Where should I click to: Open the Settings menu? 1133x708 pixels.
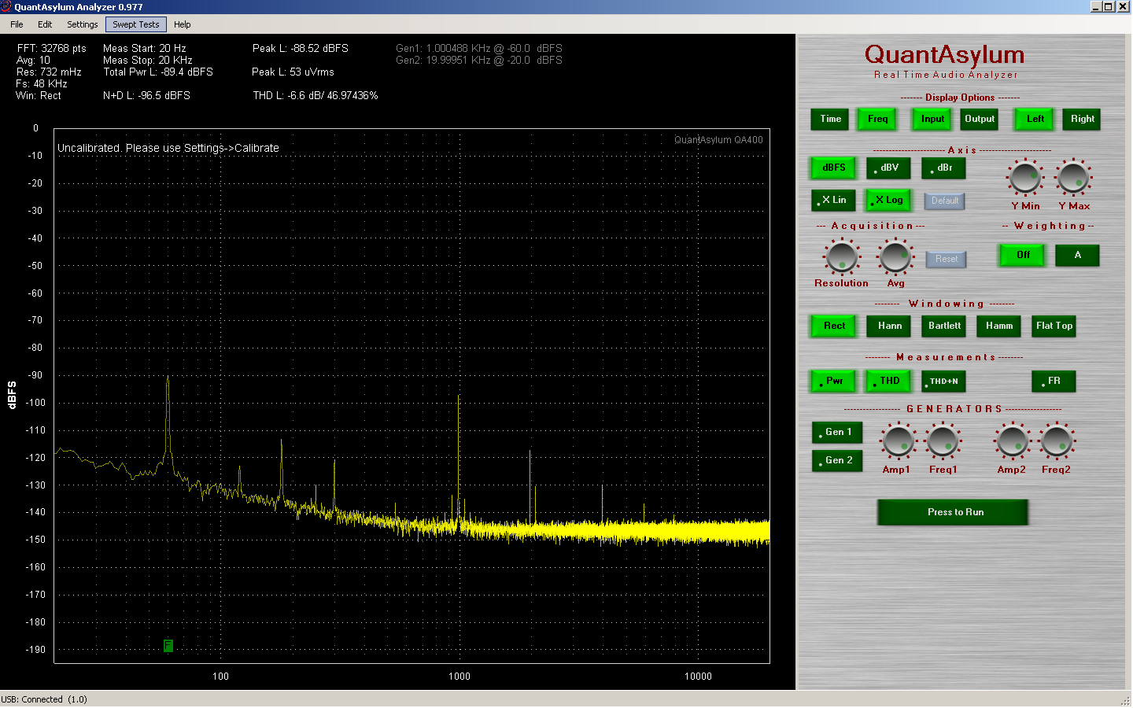pyautogui.click(x=83, y=24)
